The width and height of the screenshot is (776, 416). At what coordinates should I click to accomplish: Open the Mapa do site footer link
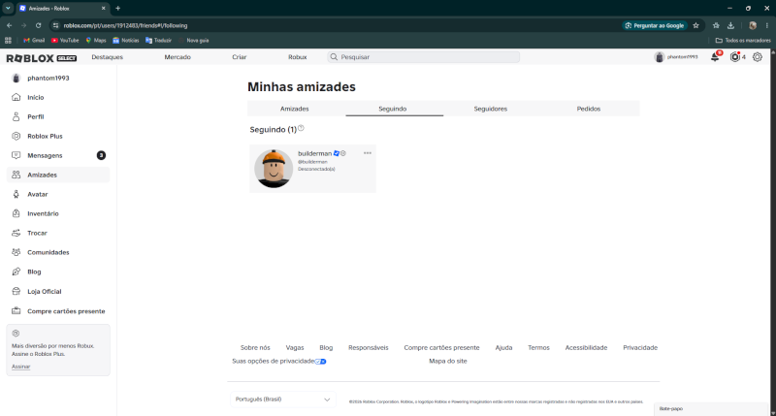[448, 361]
